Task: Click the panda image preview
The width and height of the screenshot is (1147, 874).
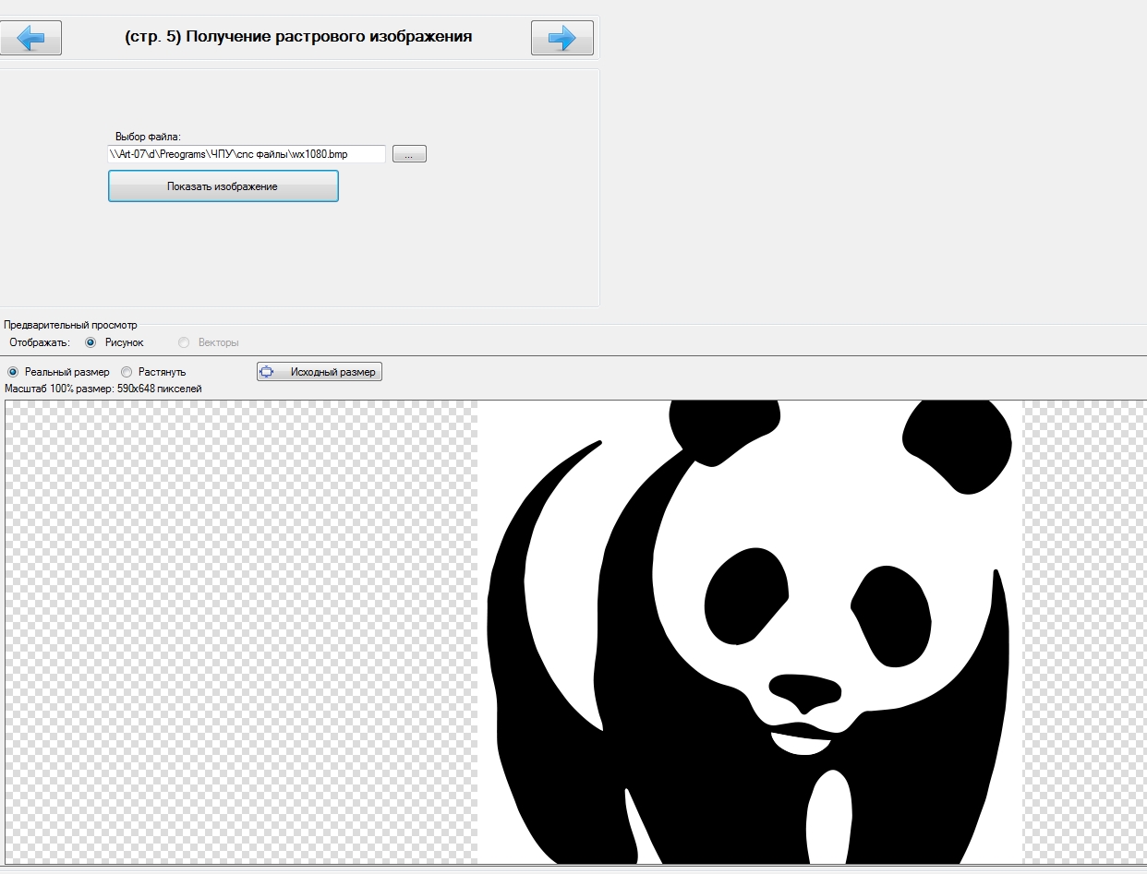Action: [x=750, y=632]
